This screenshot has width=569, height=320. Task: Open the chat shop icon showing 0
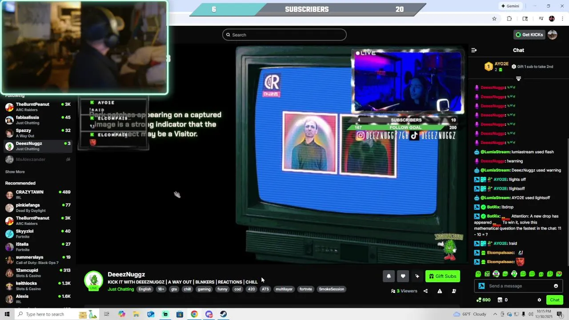coord(502,300)
